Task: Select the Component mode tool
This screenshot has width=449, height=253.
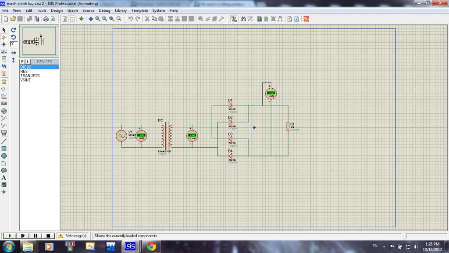Action: (x=4, y=37)
